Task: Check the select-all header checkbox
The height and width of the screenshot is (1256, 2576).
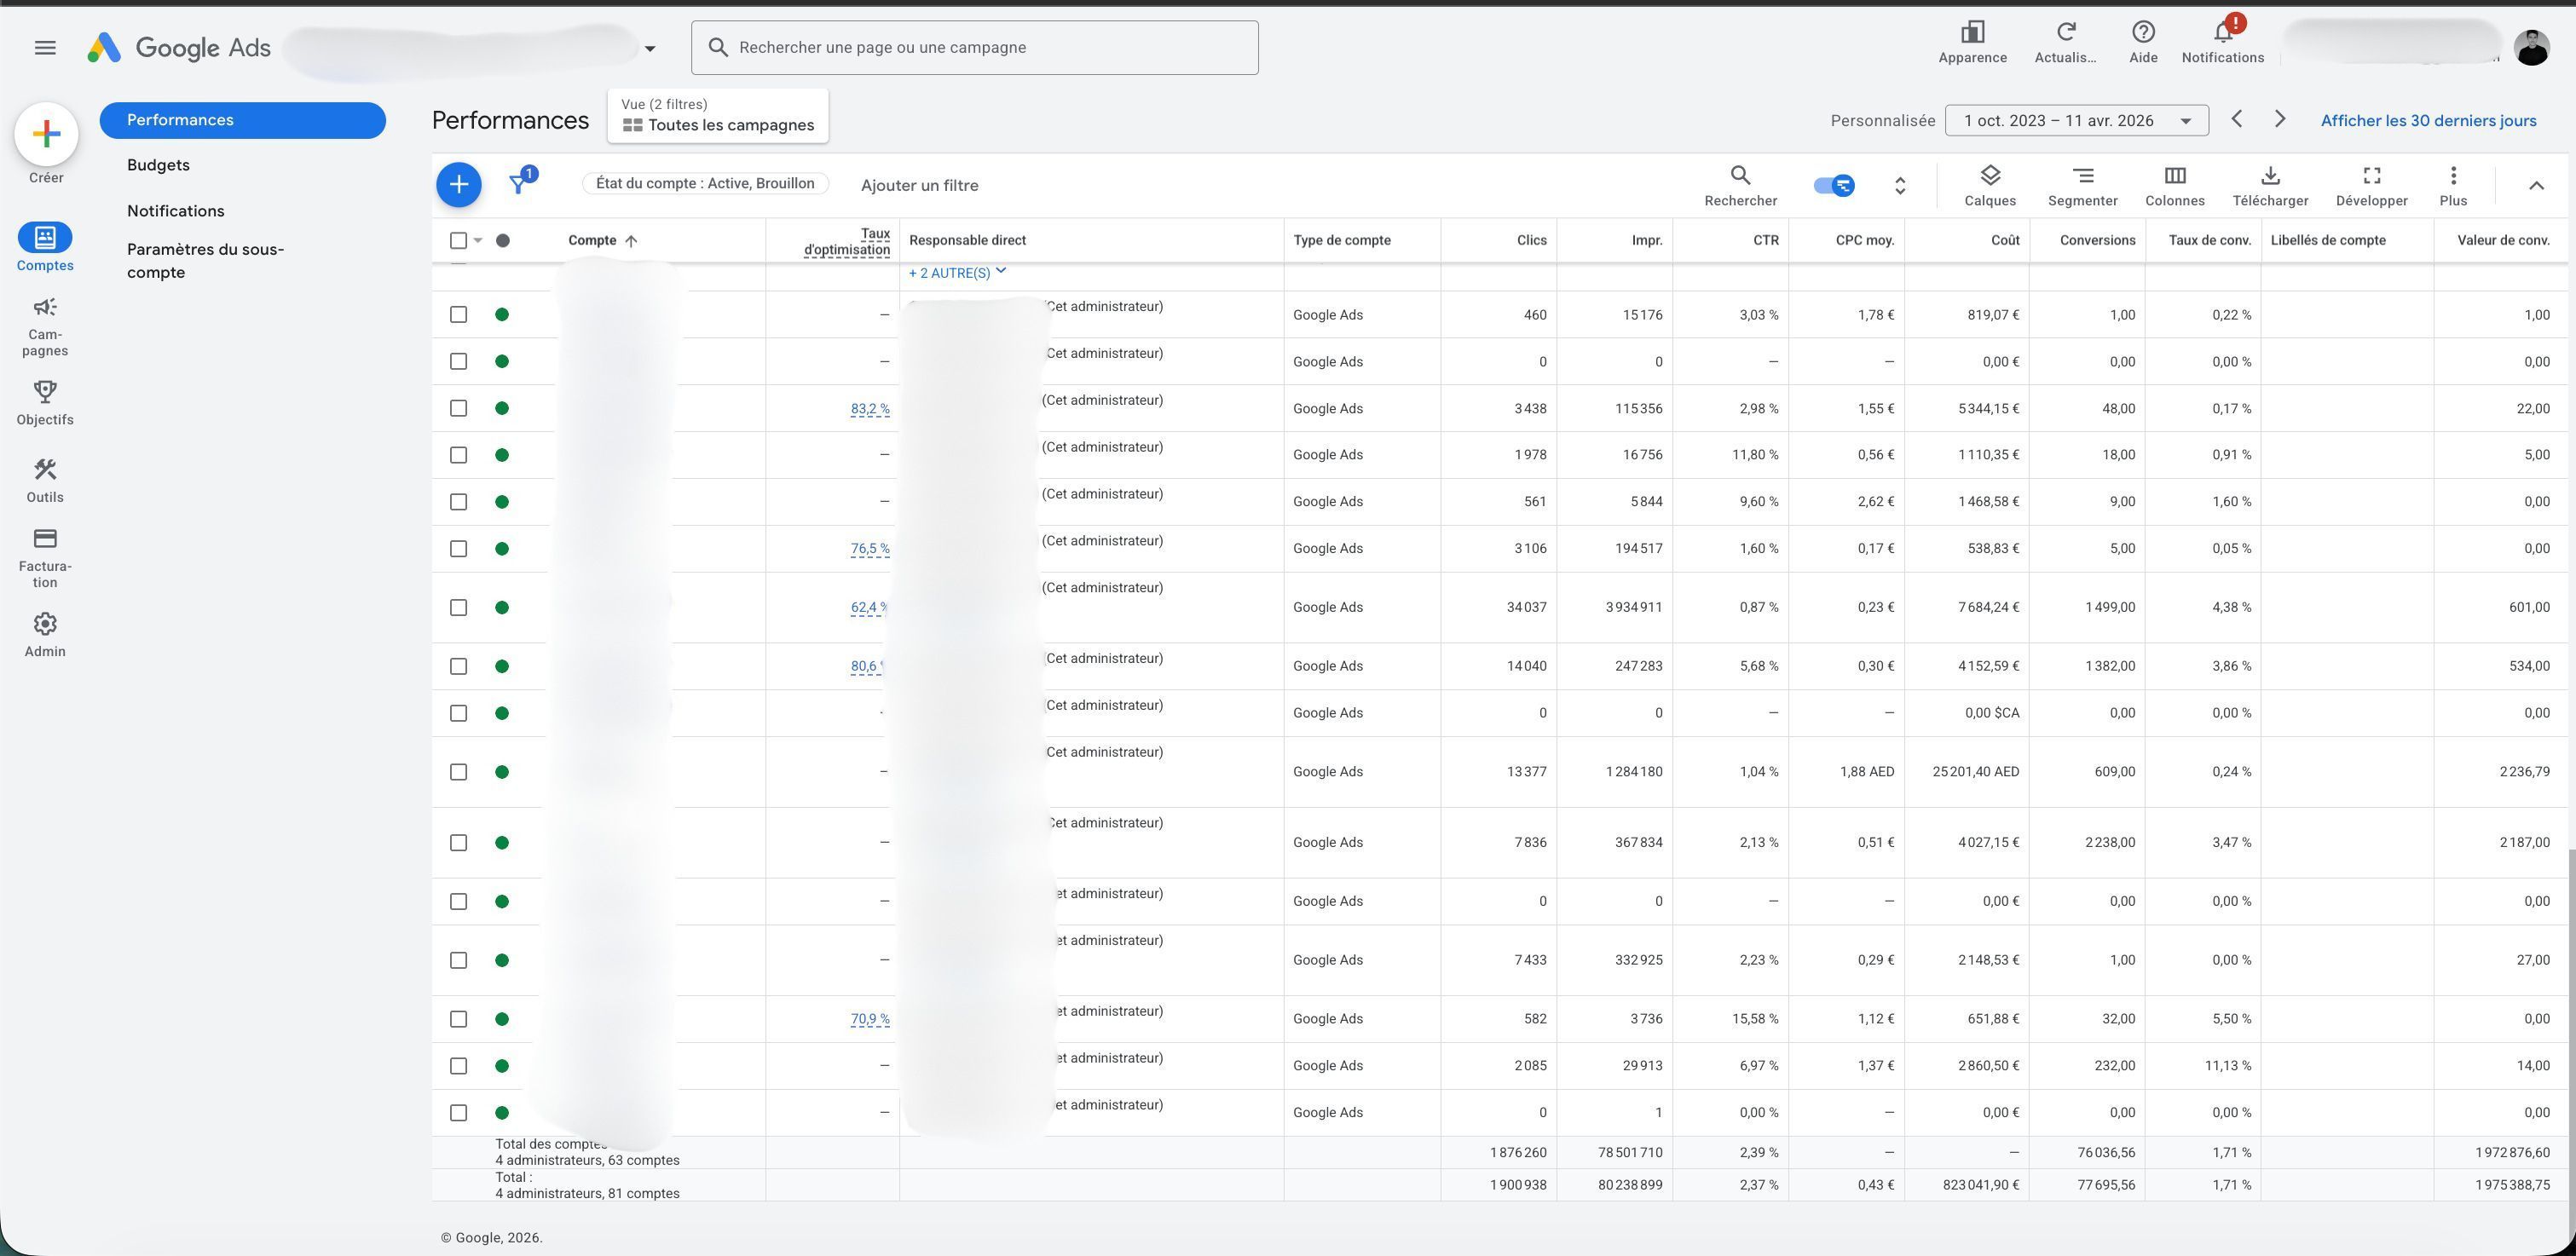Action: [458, 240]
